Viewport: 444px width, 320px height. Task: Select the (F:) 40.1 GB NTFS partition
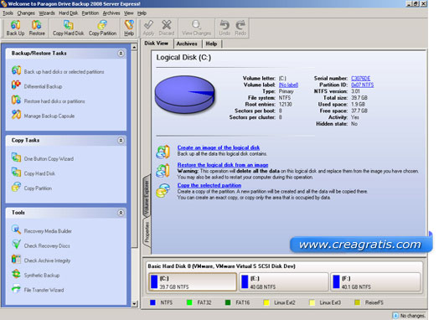[x=375, y=282]
